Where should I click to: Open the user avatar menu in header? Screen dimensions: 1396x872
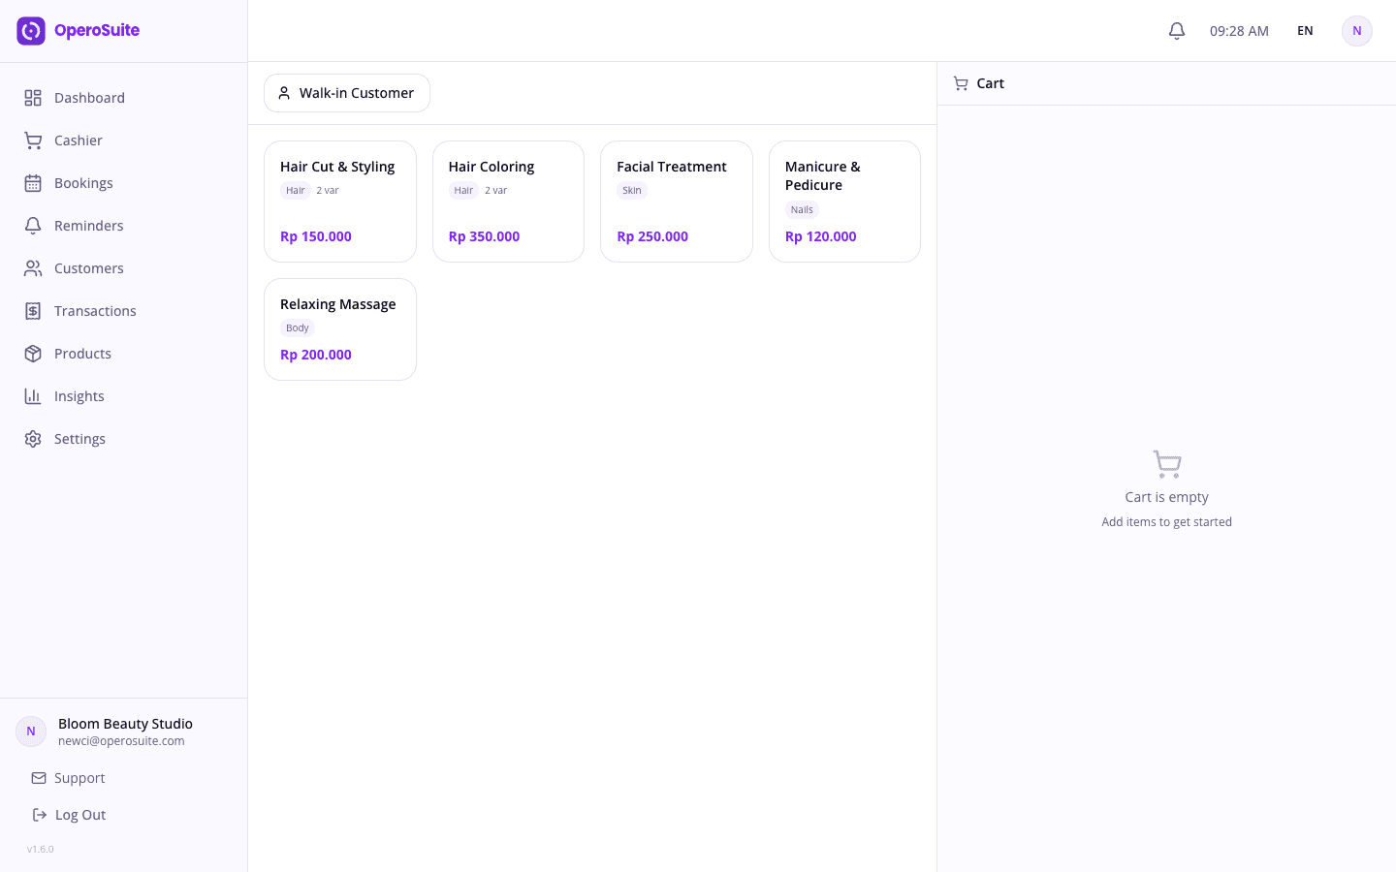1356,31
